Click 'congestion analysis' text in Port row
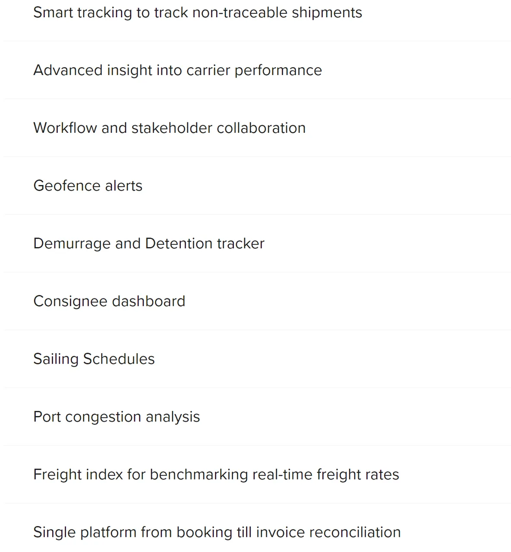 (x=132, y=417)
